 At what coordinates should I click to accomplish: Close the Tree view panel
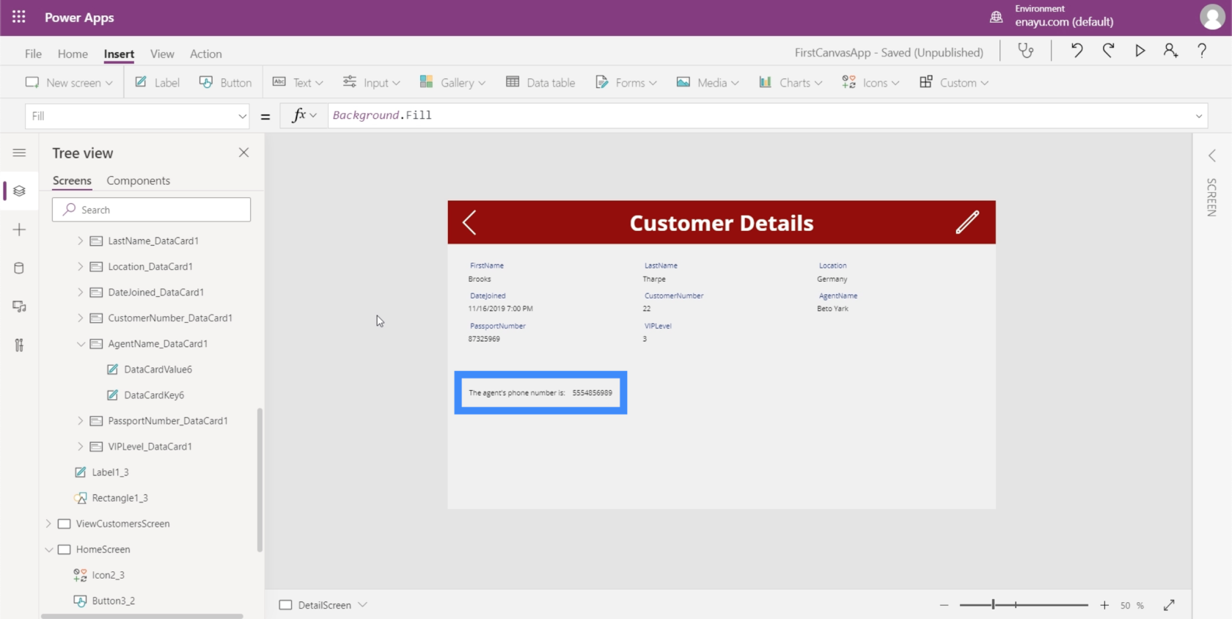[243, 153]
